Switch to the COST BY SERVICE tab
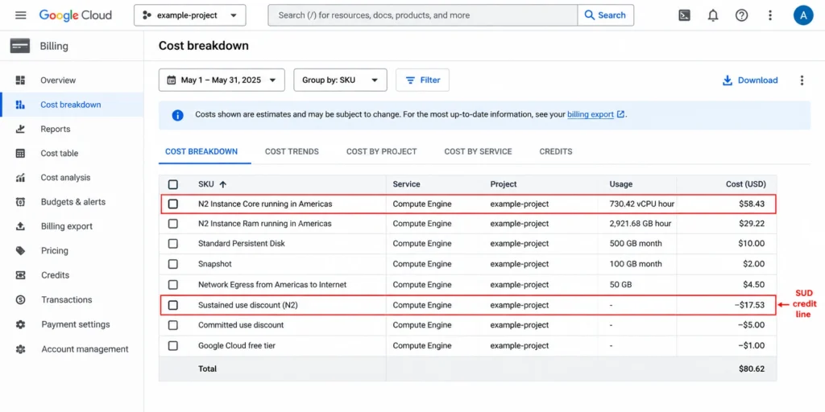Image resolution: width=825 pixels, height=412 pixels. (x=479, y=151)
